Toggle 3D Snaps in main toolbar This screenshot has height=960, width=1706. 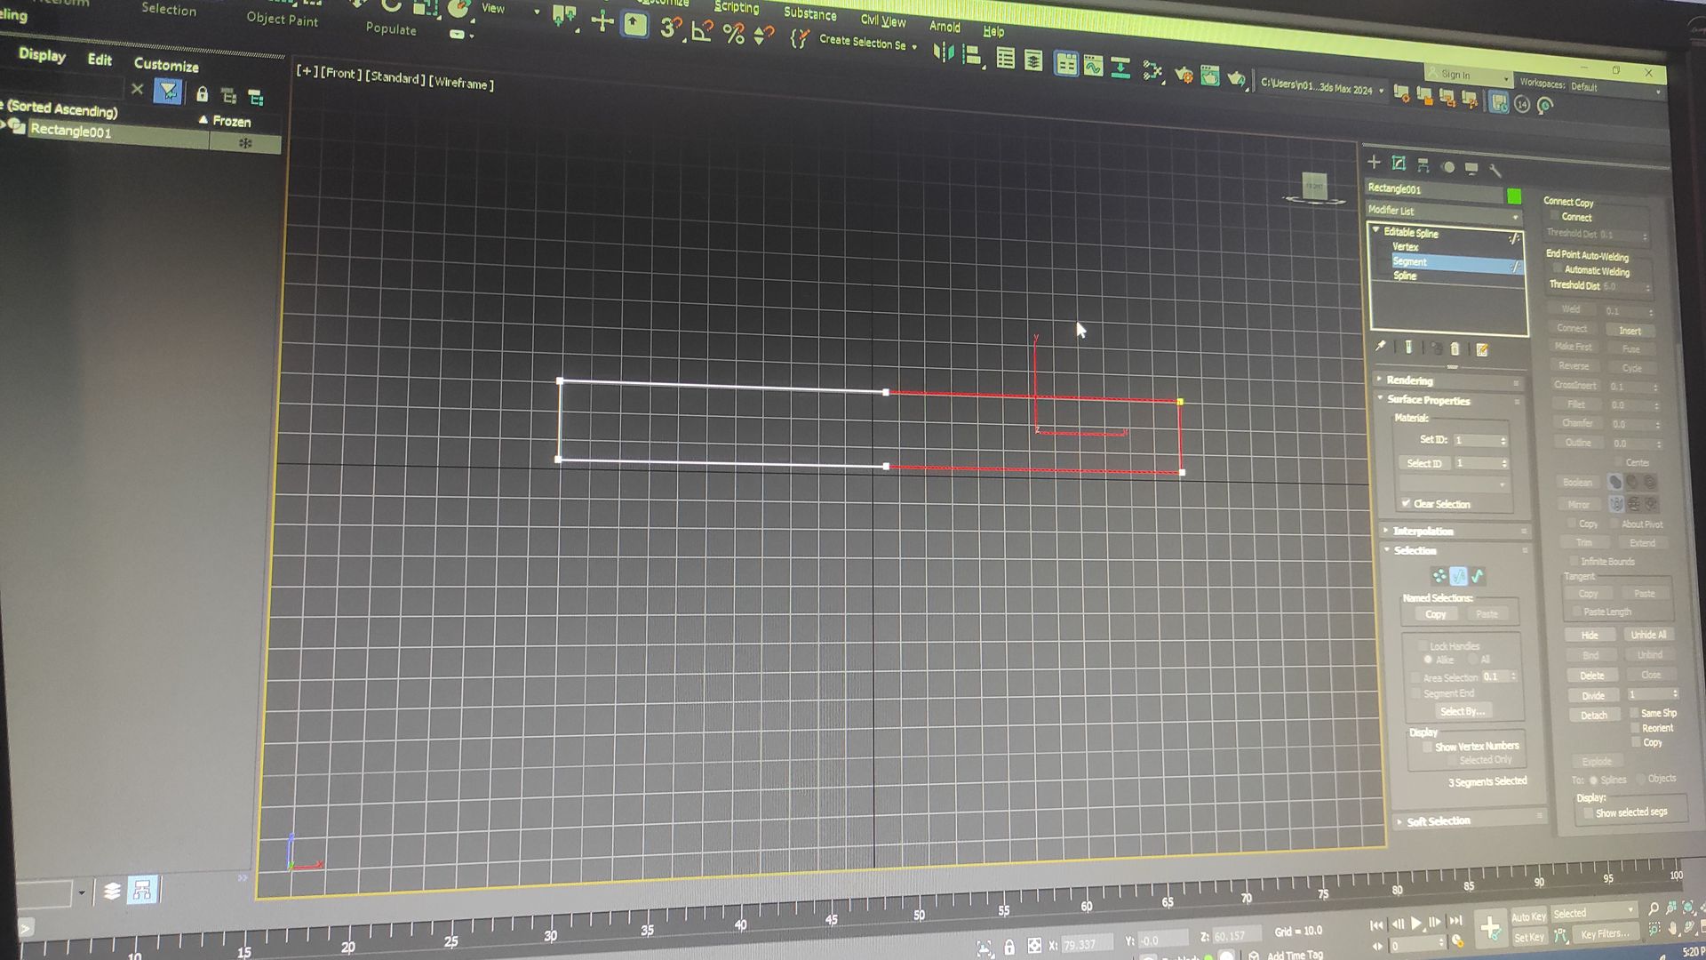[x=670, y=28]
